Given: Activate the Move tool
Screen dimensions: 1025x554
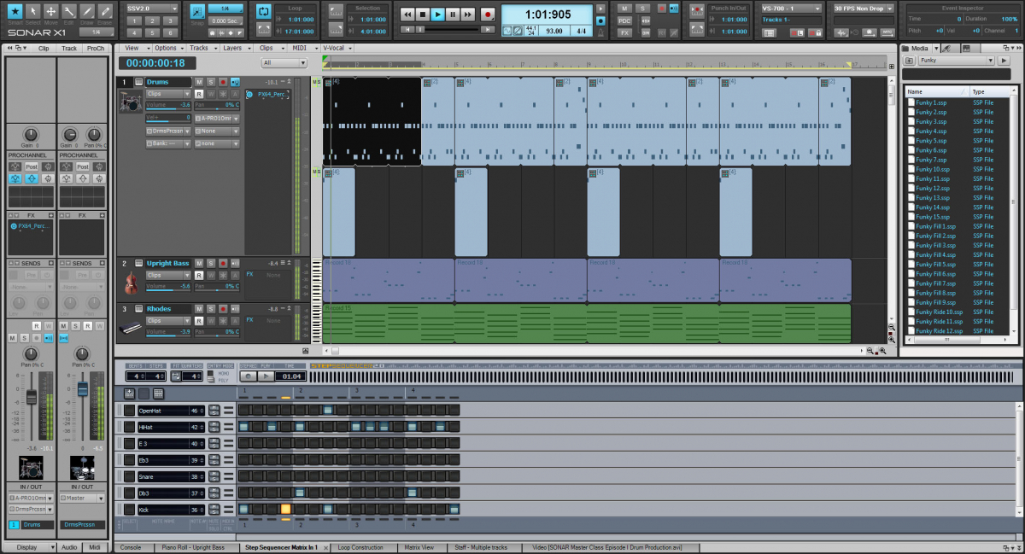Looking at the screenshot, I should (x=51, y=11).
